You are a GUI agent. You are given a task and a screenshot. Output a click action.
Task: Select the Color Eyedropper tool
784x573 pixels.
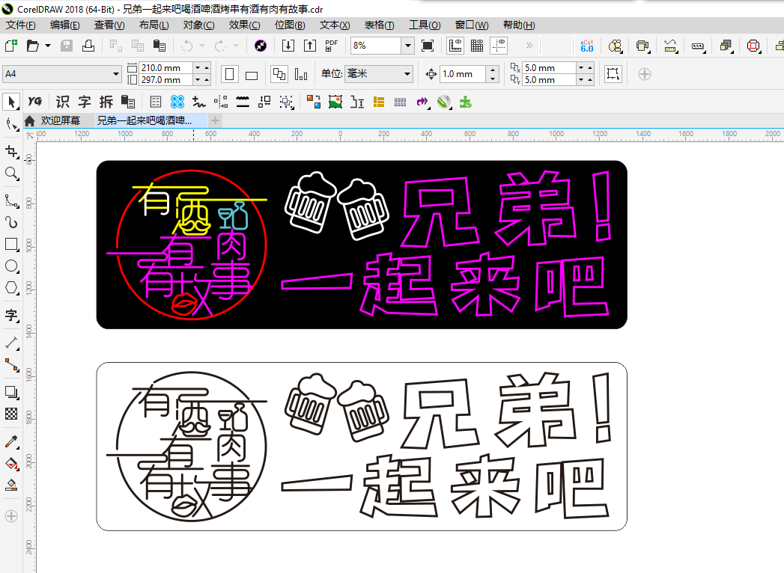click(x=11, y=441)
